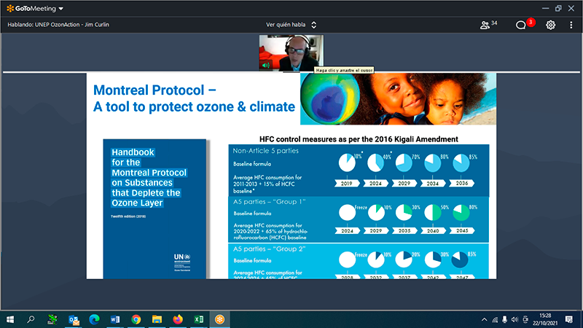
Task: Open the Windows Start menu
Action: click(x=10, y=319)
